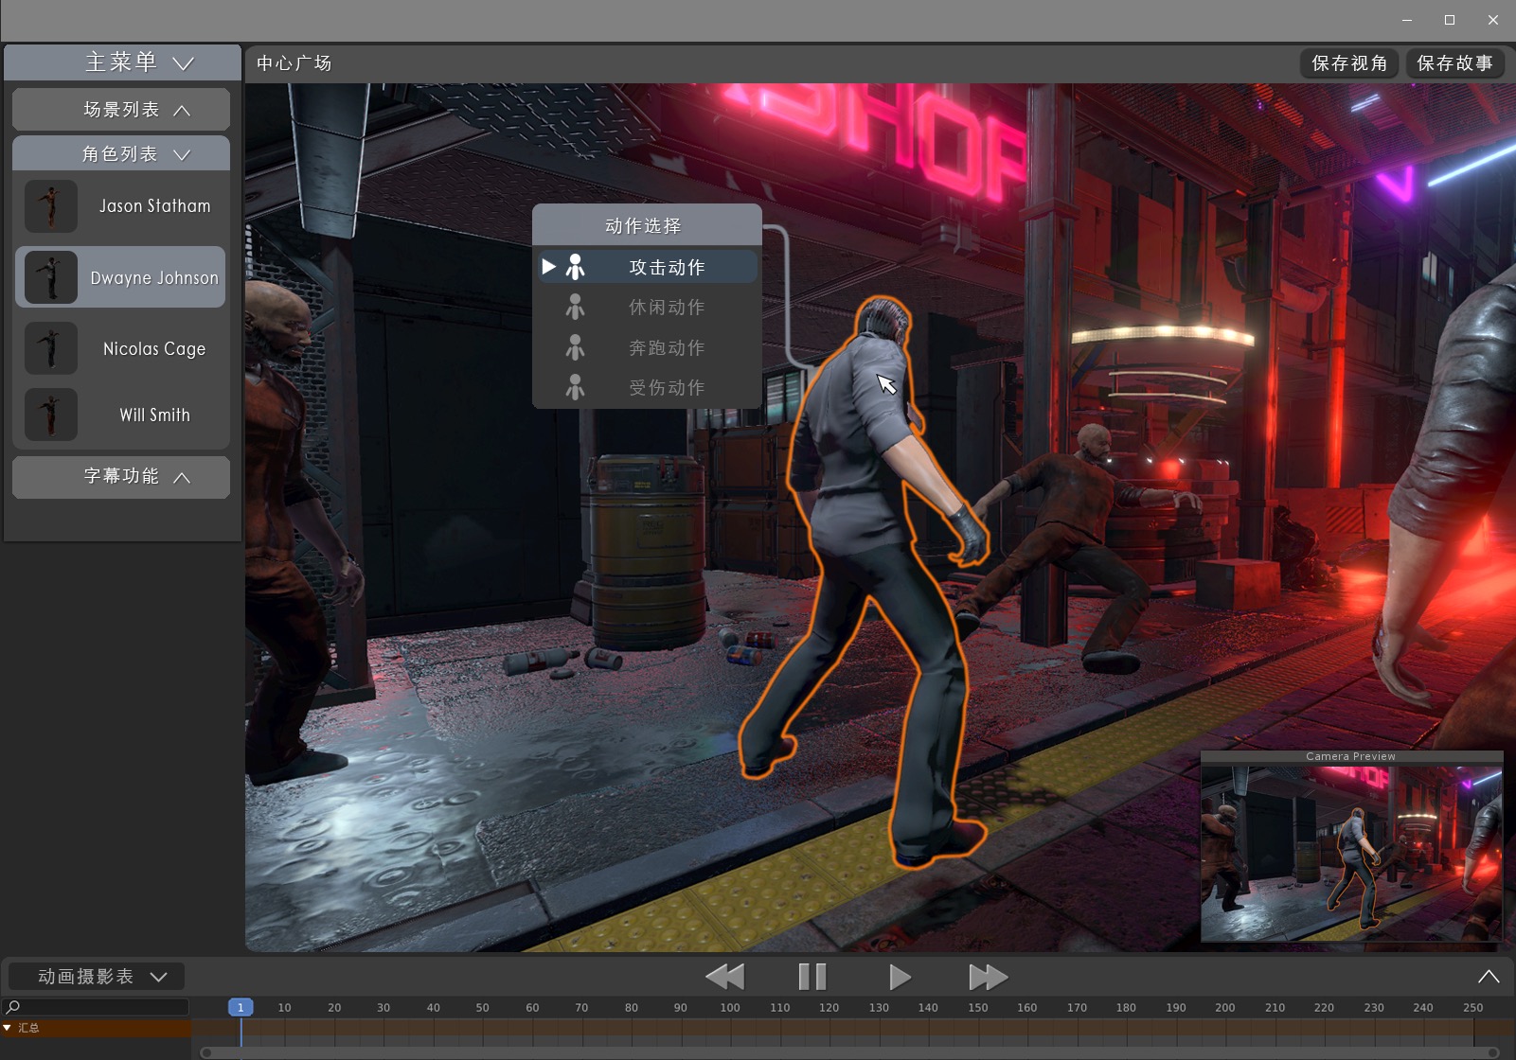Expand the 字幕功能 subtitle section
This screenshot has width=1516, height=1060.
pyautogui.click(x=121, y=477)
